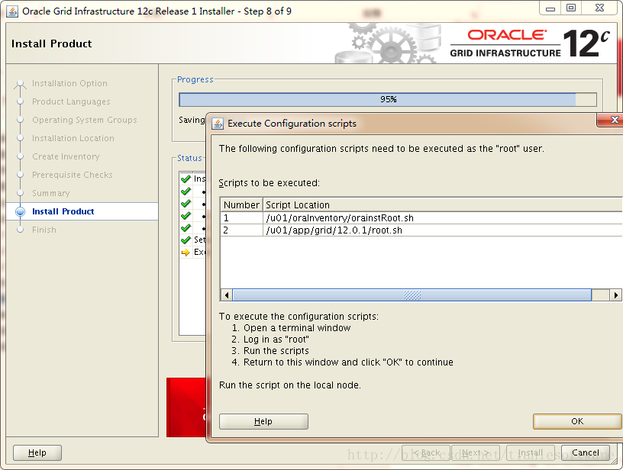The width and height of the screenshot is (623, 470).
Task: Select script number 2 cell
Action: tap(241, 230)
